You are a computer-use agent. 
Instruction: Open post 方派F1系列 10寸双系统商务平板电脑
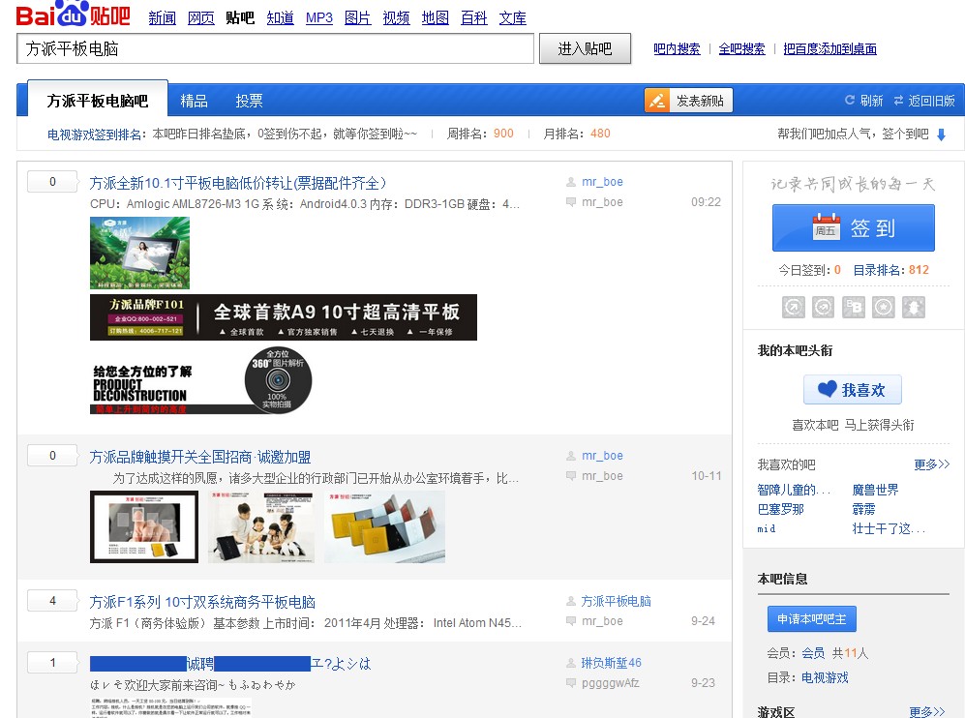[x=202, y=602]
